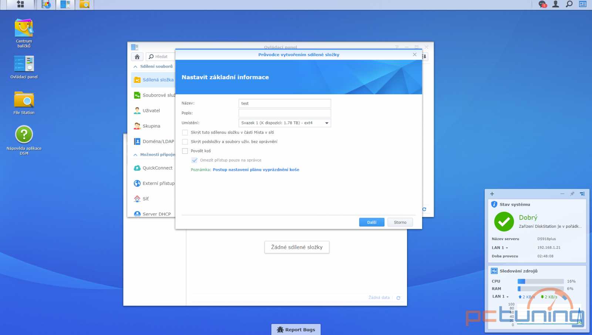Toggle Omezit přístup pouze na správce
This screenshot has height=335, width=592.
pos(194,160)
